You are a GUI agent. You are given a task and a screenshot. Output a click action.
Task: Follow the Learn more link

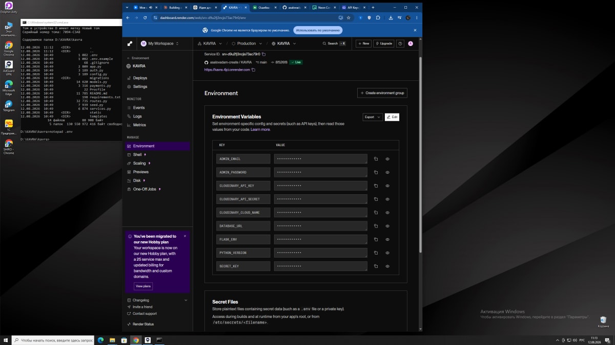260,129
